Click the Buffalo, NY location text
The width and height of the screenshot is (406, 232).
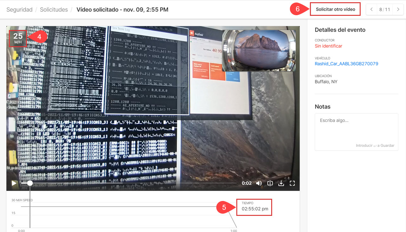(326, 82)
